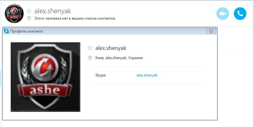Click the Skype: field label
The height and width of the screenshot is (127, 254).
pos(101,75)
